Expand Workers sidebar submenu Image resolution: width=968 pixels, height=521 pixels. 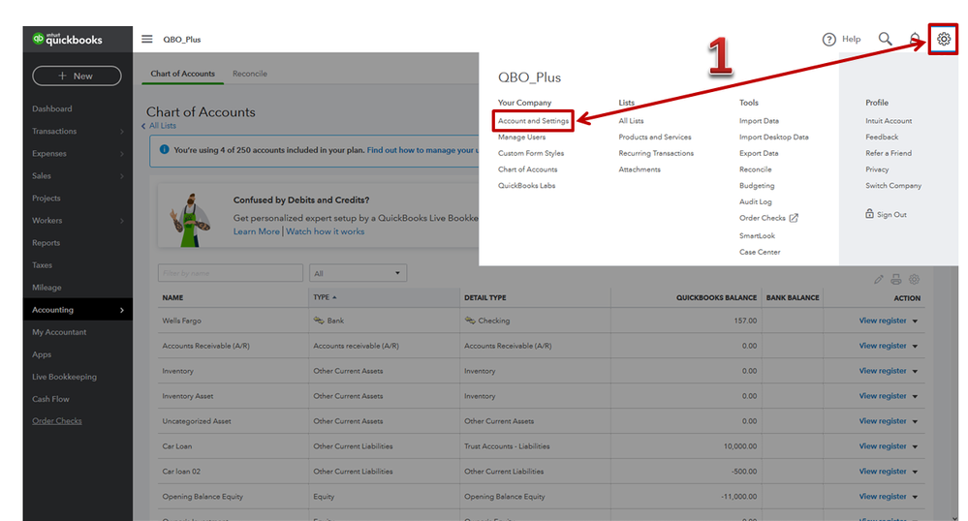pyautogui.click(x=122, y=221)
